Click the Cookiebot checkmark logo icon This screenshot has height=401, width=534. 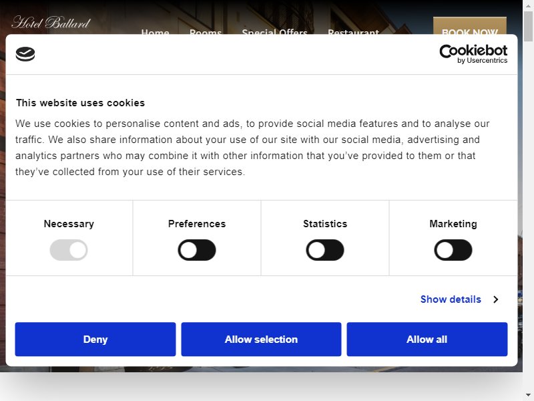pos(25,54)
